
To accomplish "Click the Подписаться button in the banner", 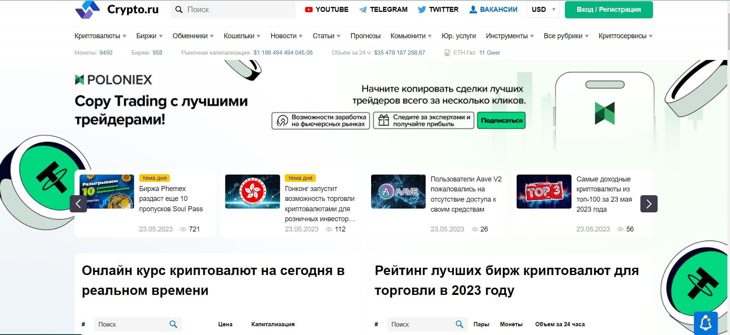I will tap(501, 120).
